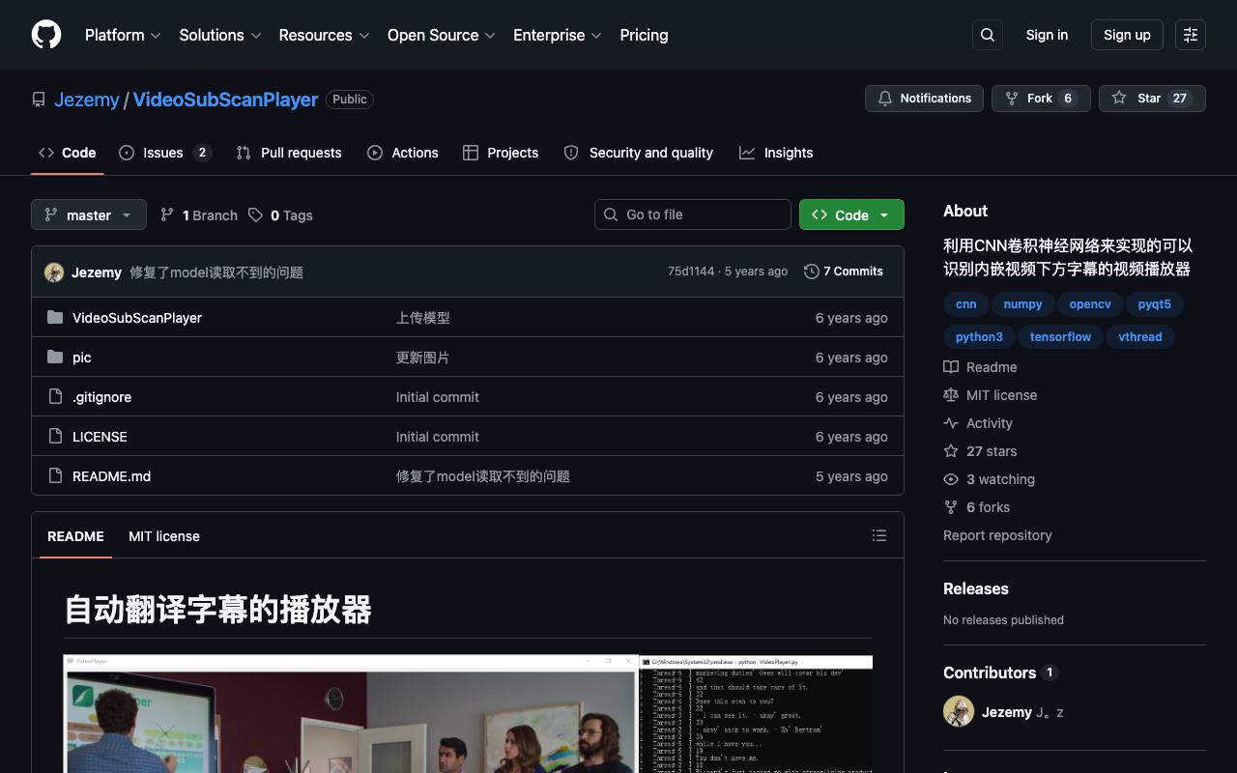
Task: Open the Security and quality tab
Action: [639, 153]
